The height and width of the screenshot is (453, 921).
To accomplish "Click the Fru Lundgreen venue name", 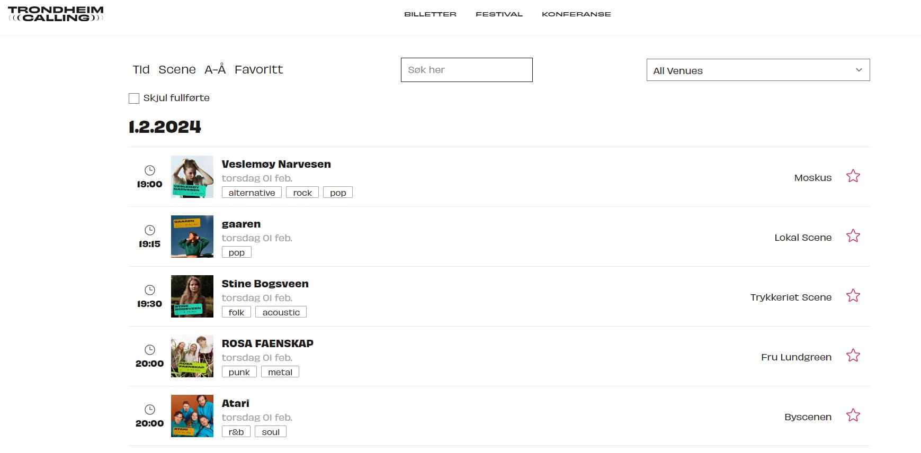I will (796, 357).
